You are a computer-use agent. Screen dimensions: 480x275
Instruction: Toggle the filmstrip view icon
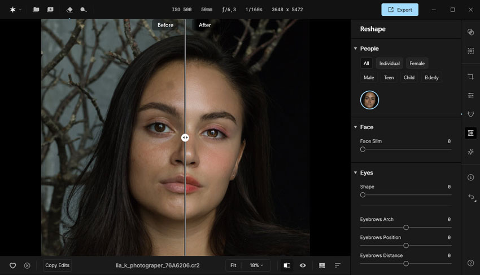[322, 265]
